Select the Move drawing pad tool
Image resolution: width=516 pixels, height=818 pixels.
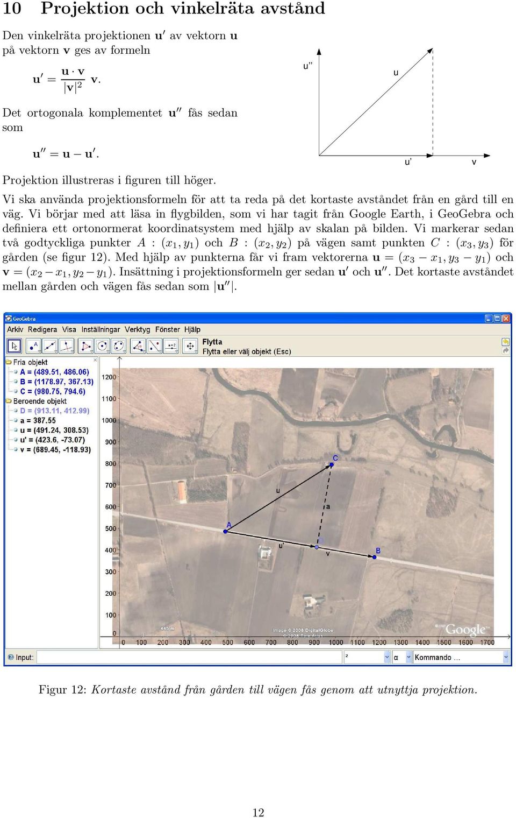tap(190, 346)
